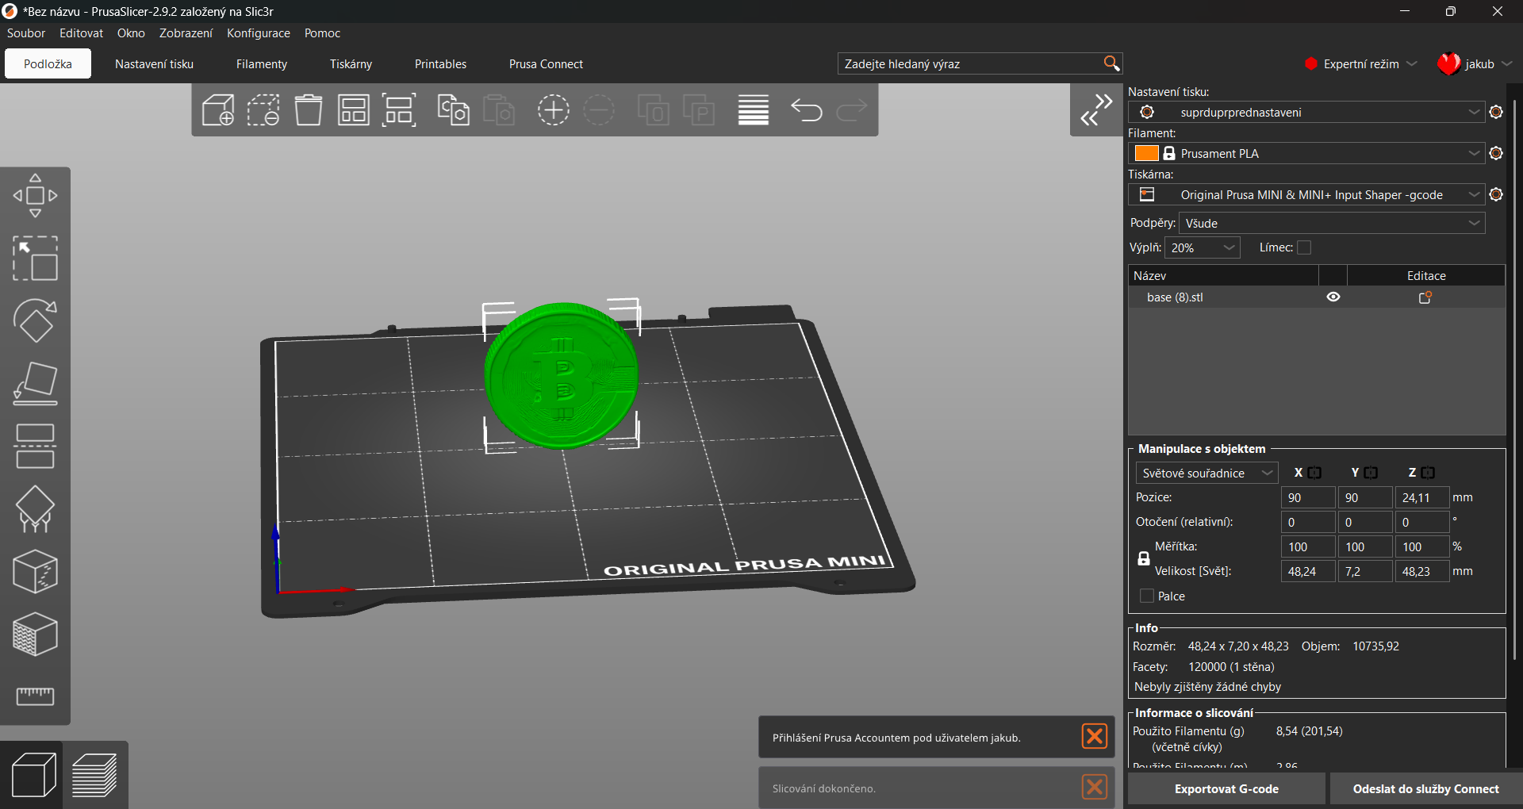Open the Světové souřadnice coordinate dropdown

[1207, 473]
